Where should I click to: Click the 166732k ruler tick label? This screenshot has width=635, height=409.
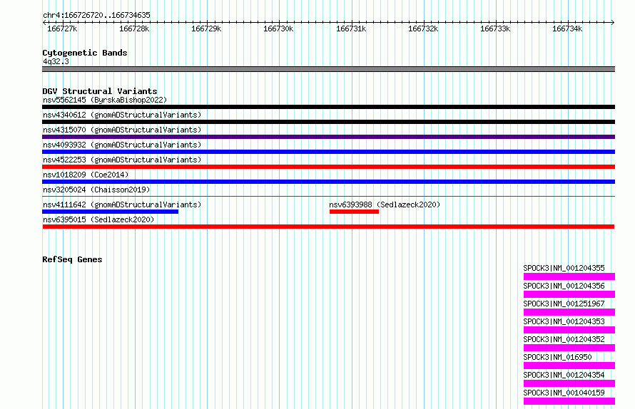[423, 29]
